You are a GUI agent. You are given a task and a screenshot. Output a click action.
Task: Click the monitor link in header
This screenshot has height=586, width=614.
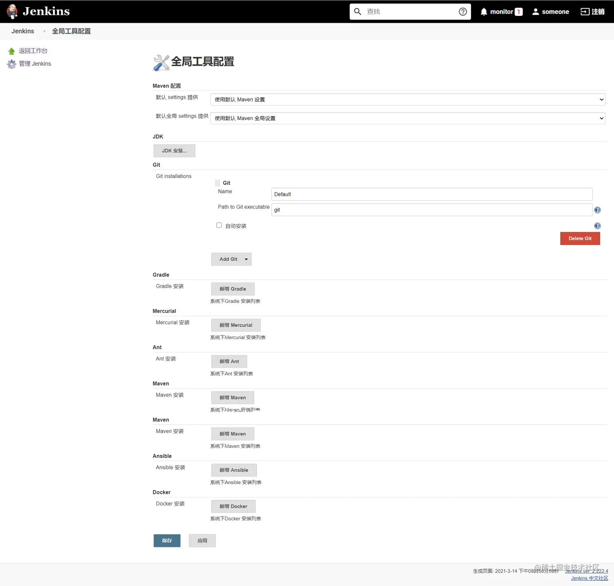tap(502, 12)
